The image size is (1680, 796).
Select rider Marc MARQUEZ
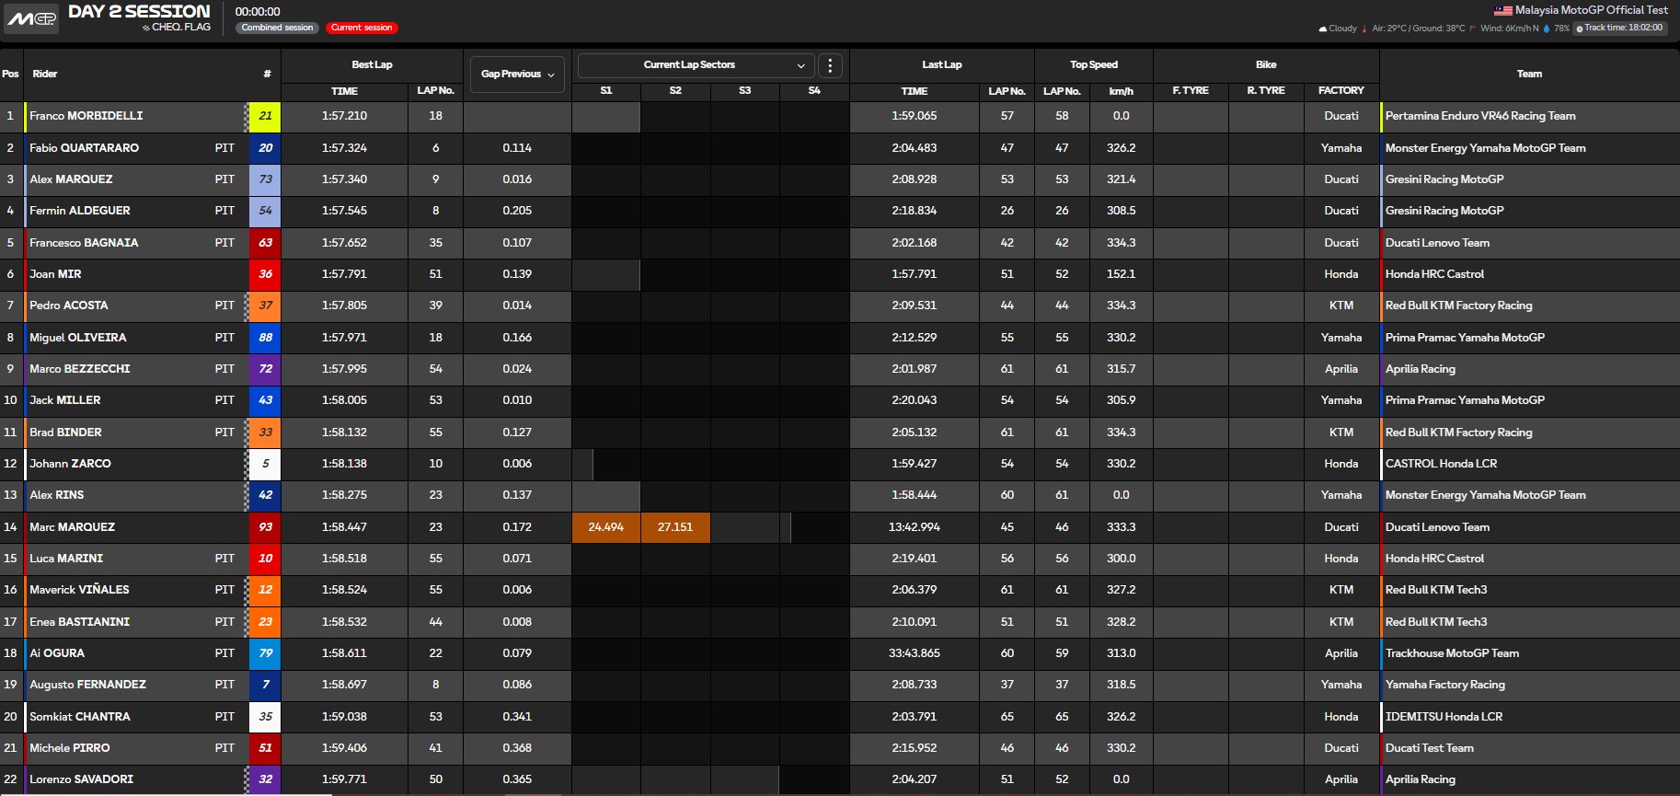[72, 527]
